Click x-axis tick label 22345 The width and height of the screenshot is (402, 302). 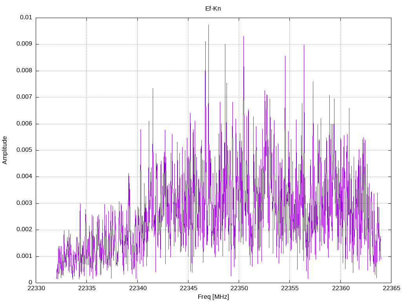(188, 288)
